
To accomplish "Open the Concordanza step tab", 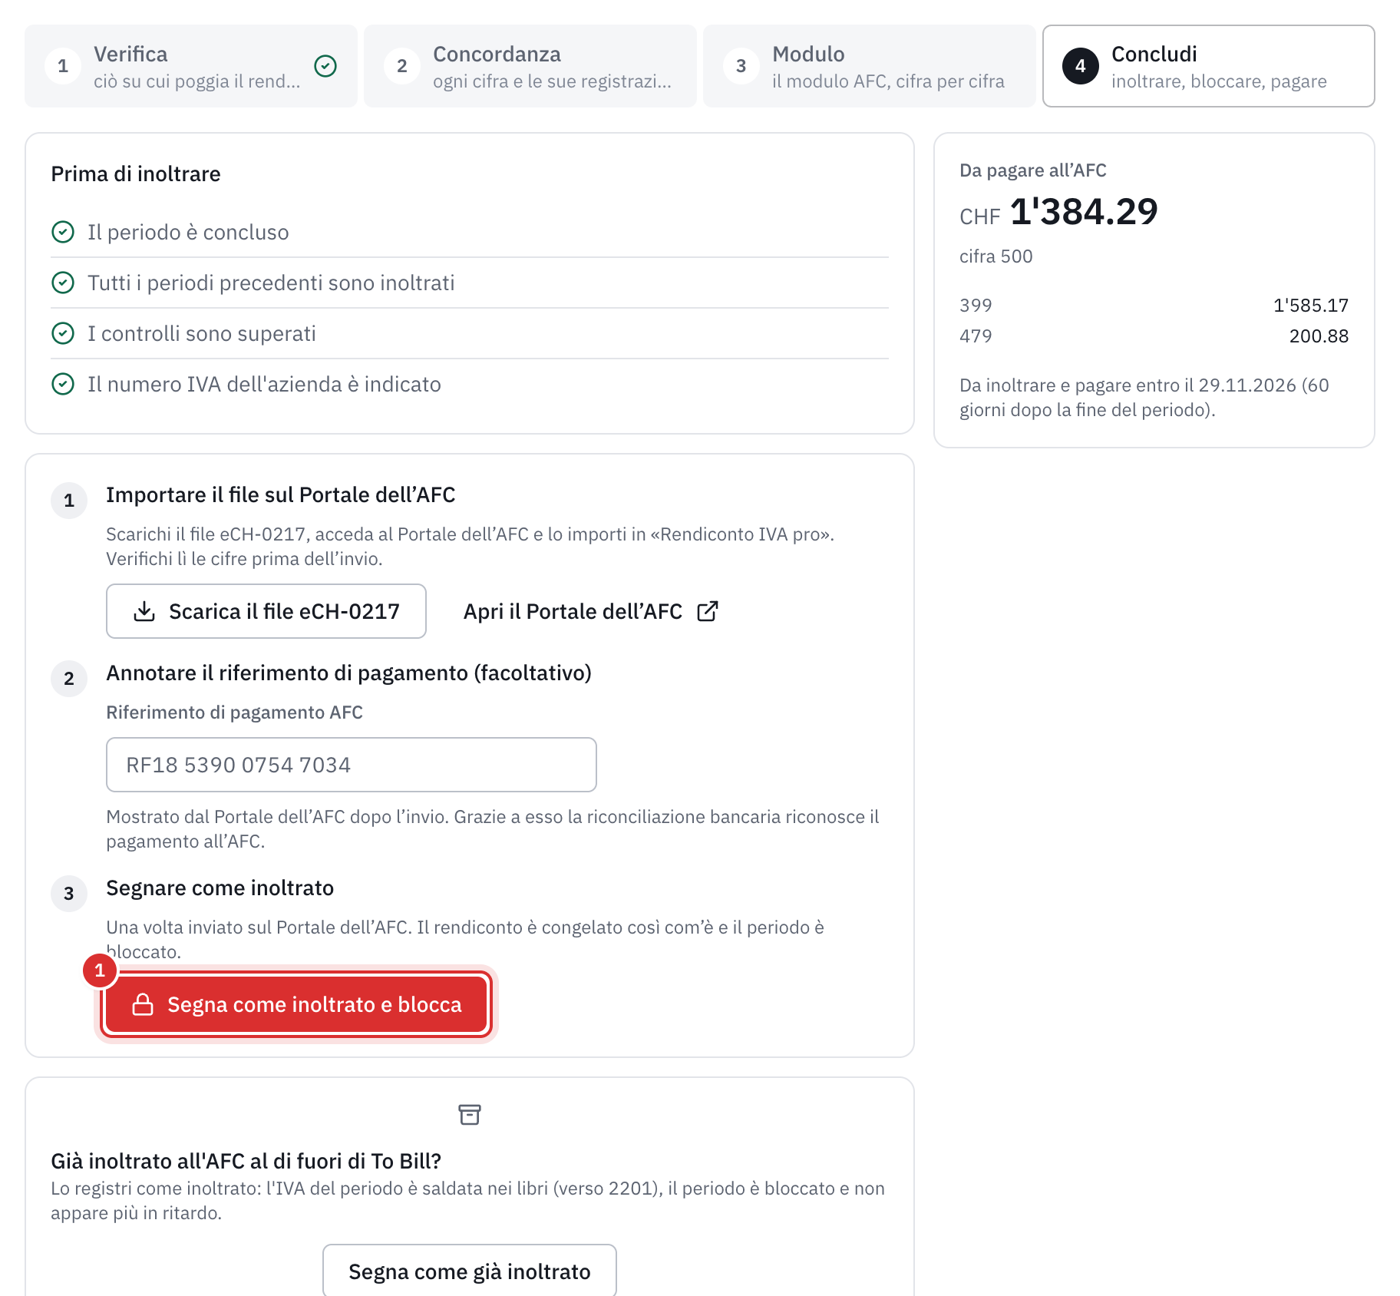I will pyautogui.click(x=530, y=66).
